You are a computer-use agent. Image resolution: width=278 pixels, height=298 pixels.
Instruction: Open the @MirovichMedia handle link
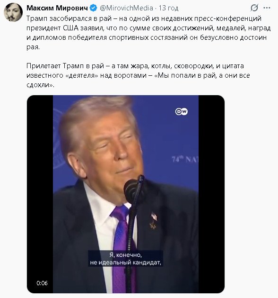pos(126,8)
